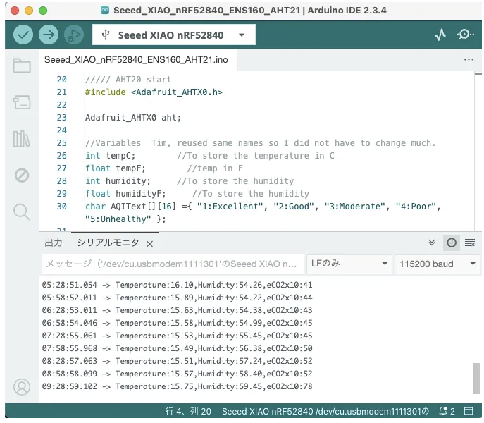
Task: Select the Seeed_XIAO_nRF52840_ENS160_AHT21.ino editor tab
Action: (x=136, y=60)
